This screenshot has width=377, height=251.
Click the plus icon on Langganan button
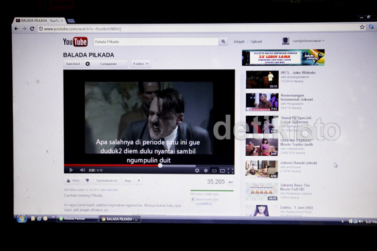click(x=88, y=64)
